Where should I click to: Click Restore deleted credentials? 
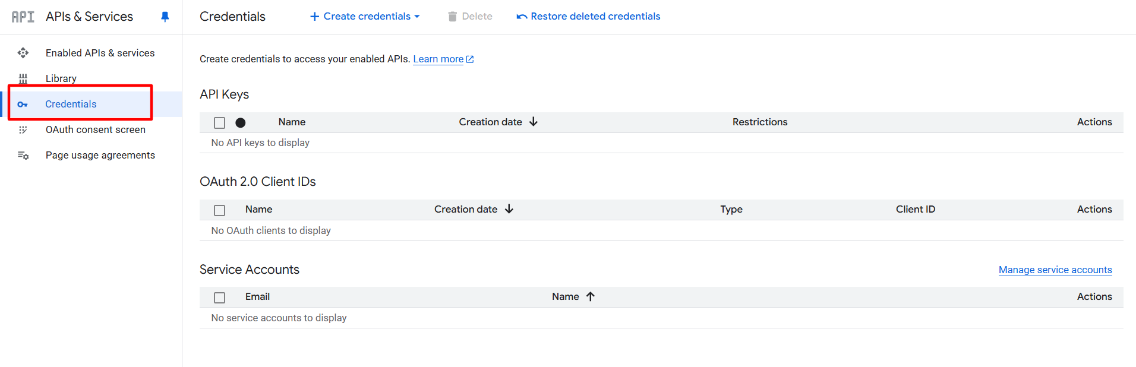(588, 17)
